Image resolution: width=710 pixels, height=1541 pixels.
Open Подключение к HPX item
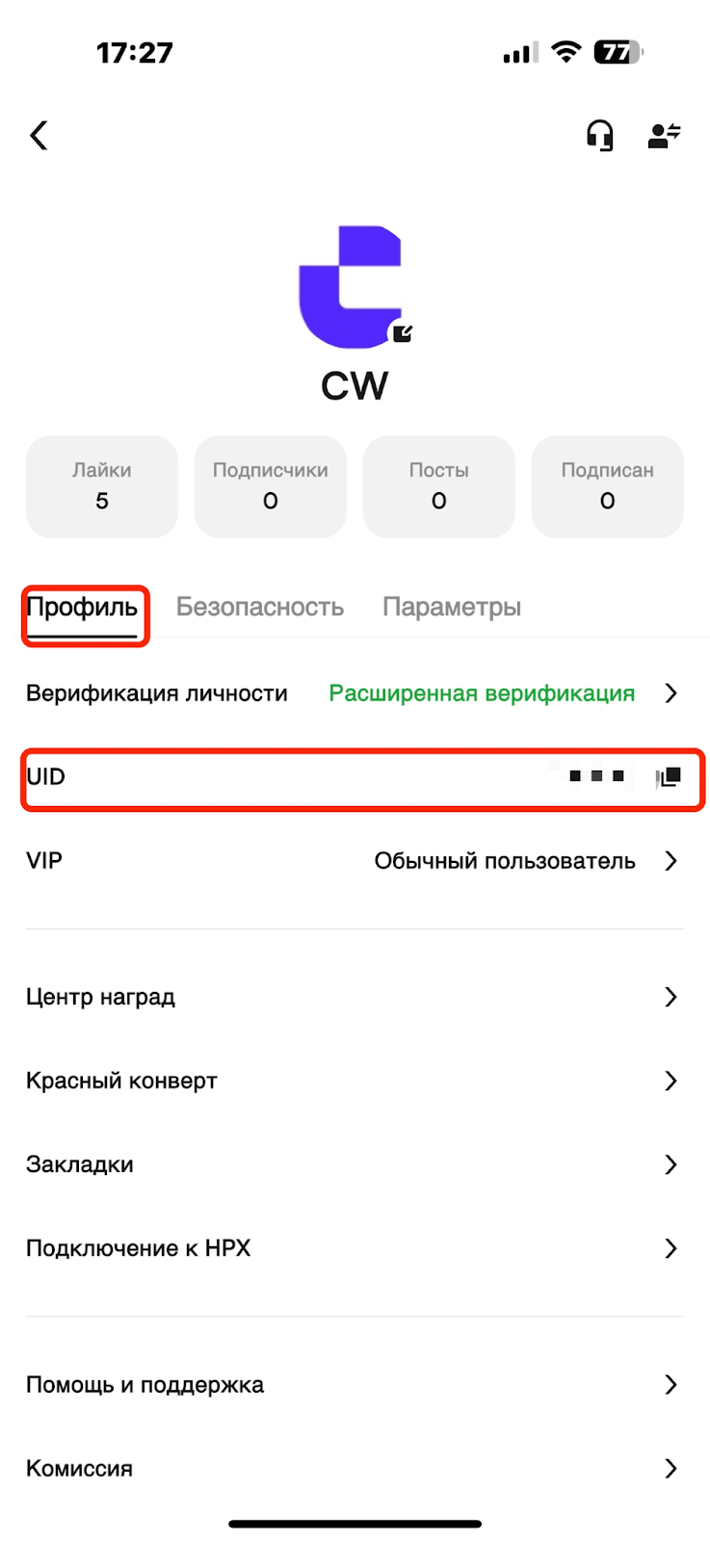pos(355,1248)
